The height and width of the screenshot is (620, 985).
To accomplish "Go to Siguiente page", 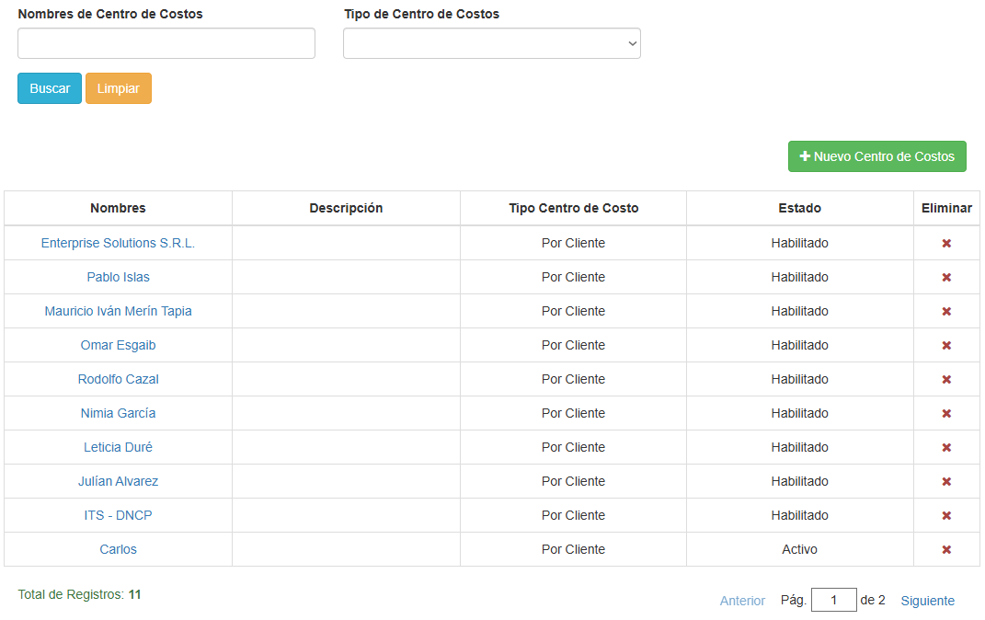I will point(927,601).
